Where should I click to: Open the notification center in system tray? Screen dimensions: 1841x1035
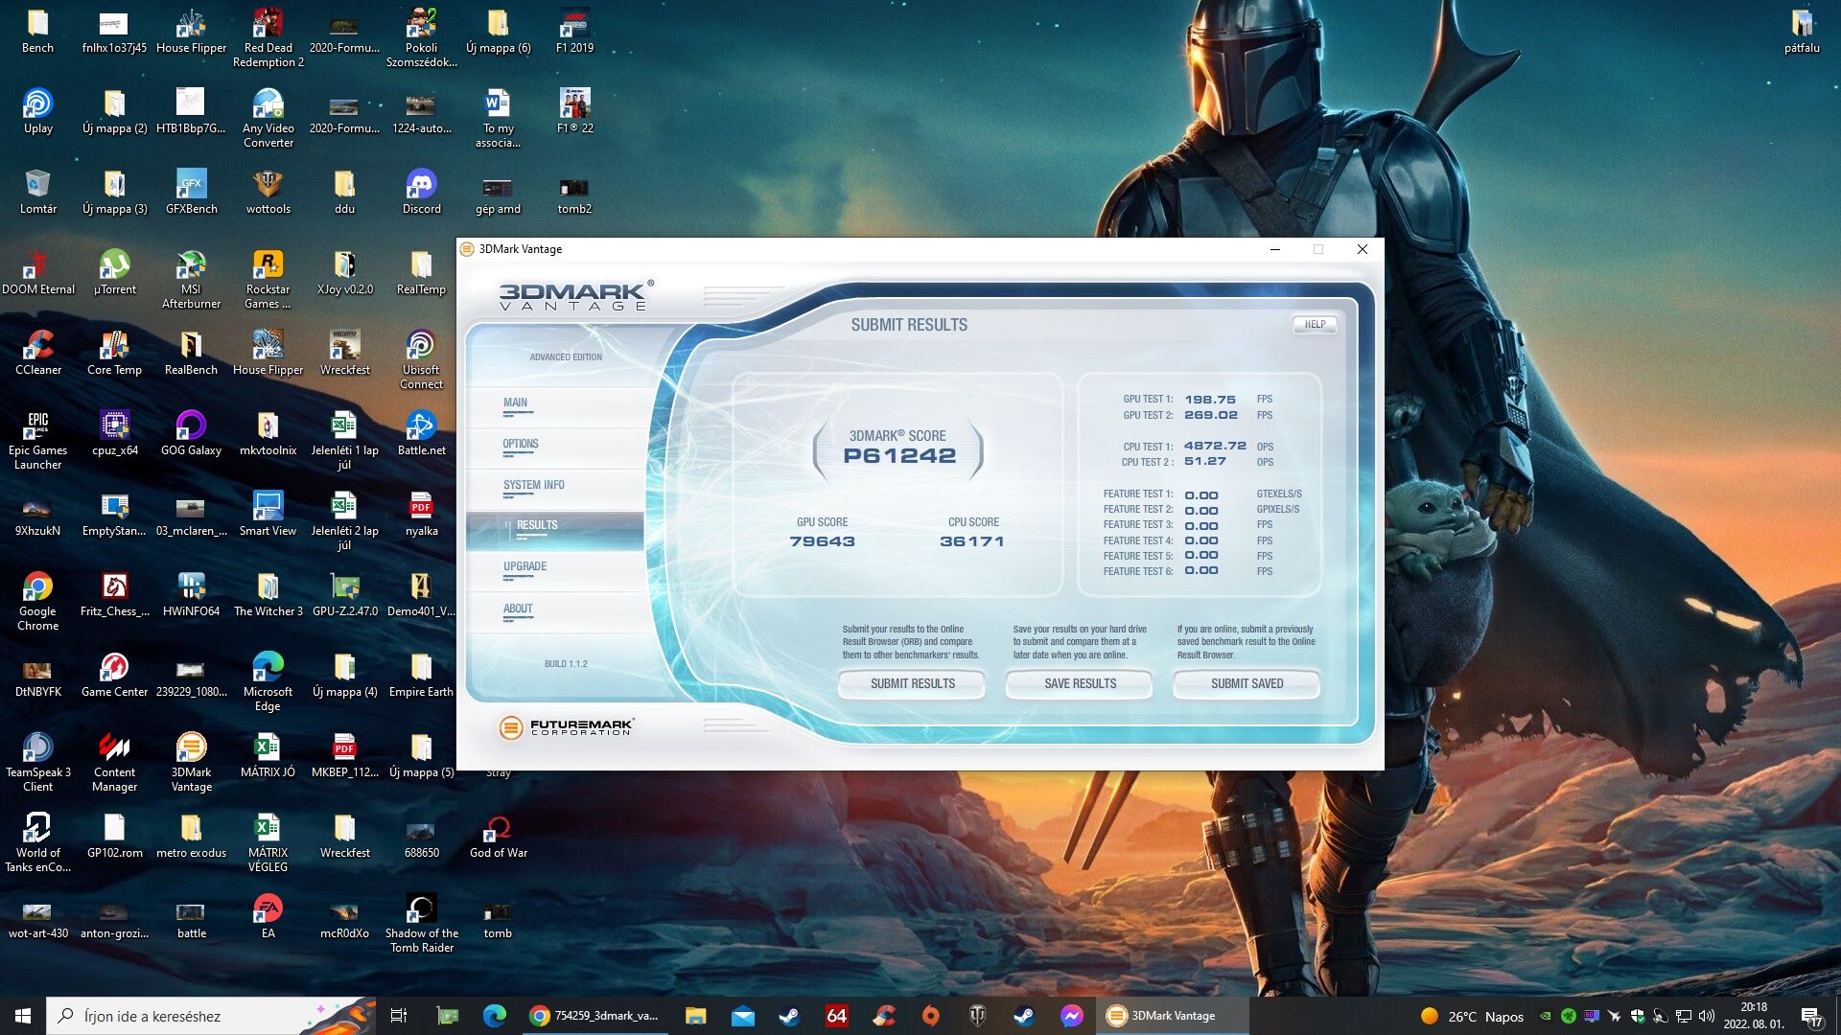click(1811, 1017)
